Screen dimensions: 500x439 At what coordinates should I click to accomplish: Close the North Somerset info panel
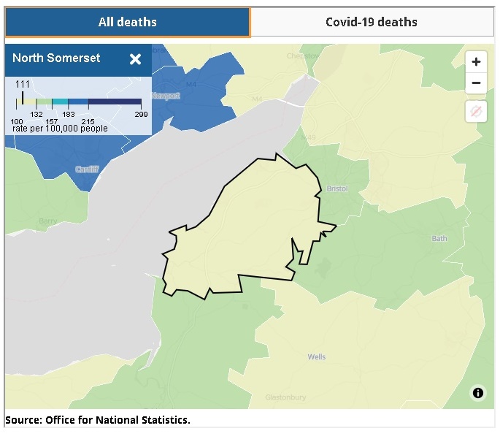pyautogui.click(x=135, y=59)
